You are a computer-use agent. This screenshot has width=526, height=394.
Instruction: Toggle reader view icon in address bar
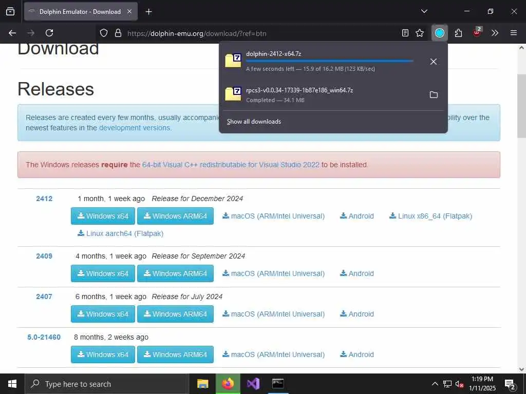coord(405,33)
